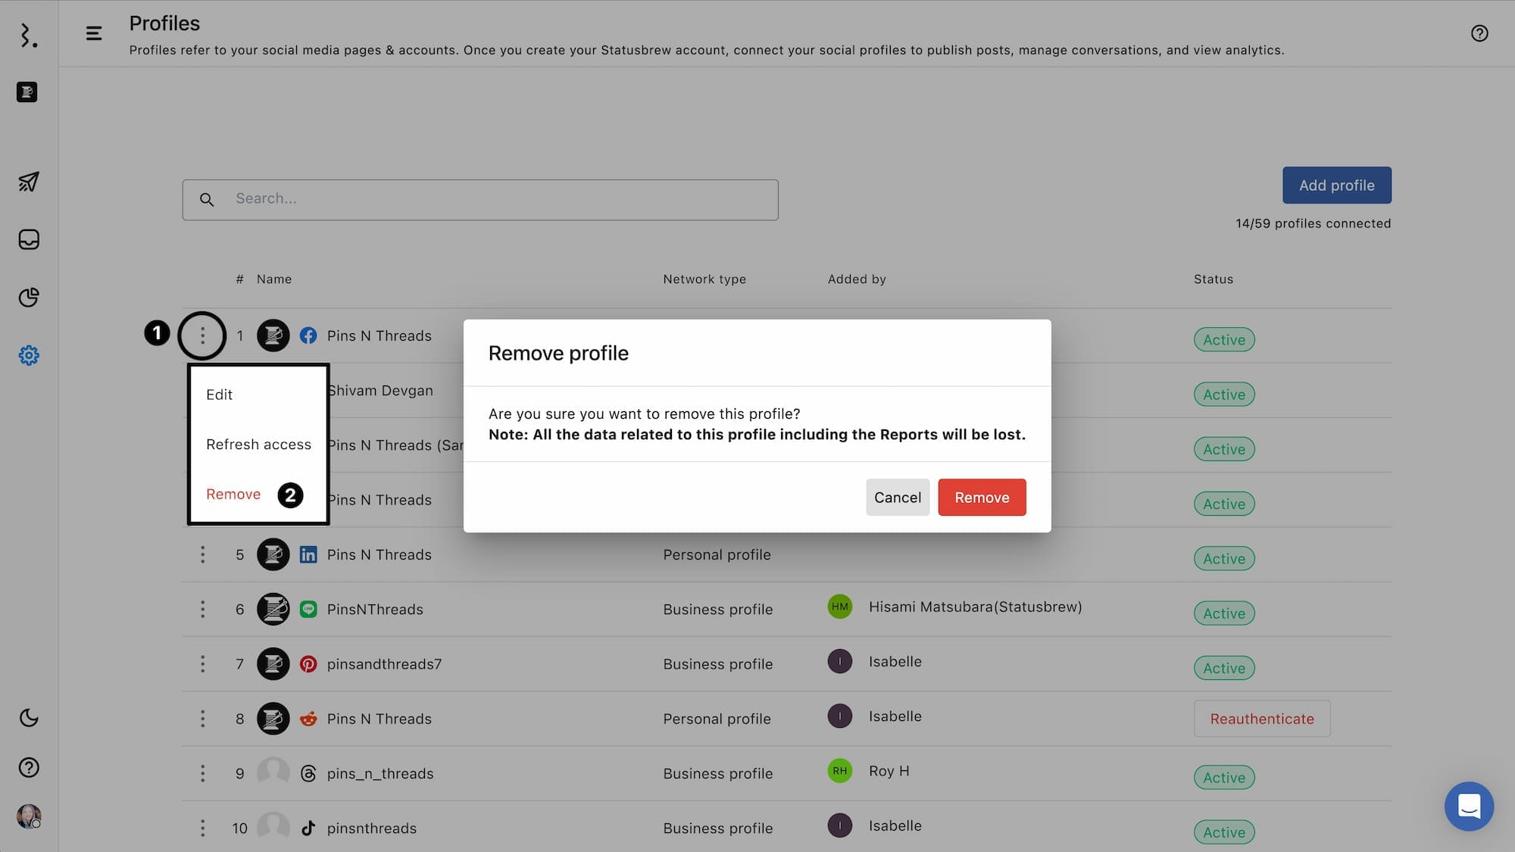The width and height of the screenshot is (1515, 852).
Task: Select Edit from the context menu
Action: [220, 395]
